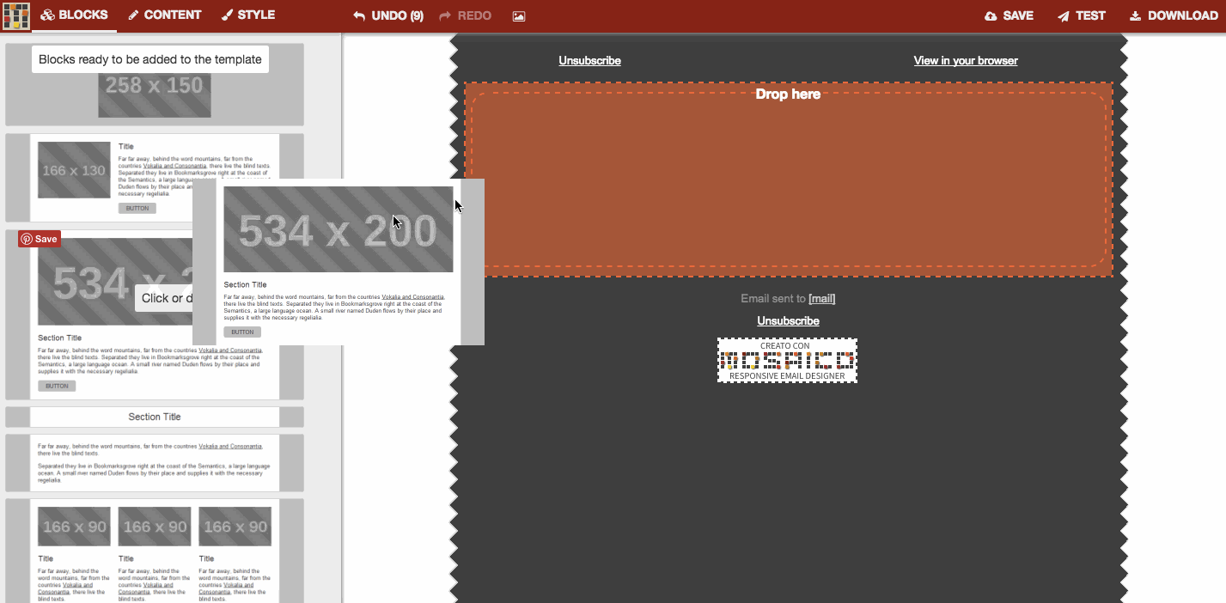Select the third 166 x 90 column image
Viewport: 1226px width, 603px height.
(x=235, y=527)
